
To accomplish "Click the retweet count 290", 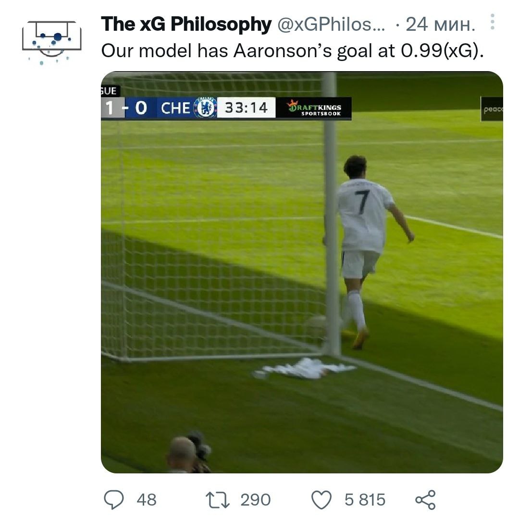I will click(x=255, y=500).
